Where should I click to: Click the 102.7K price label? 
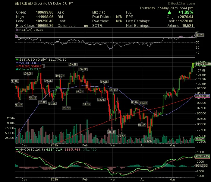(60, 76)
